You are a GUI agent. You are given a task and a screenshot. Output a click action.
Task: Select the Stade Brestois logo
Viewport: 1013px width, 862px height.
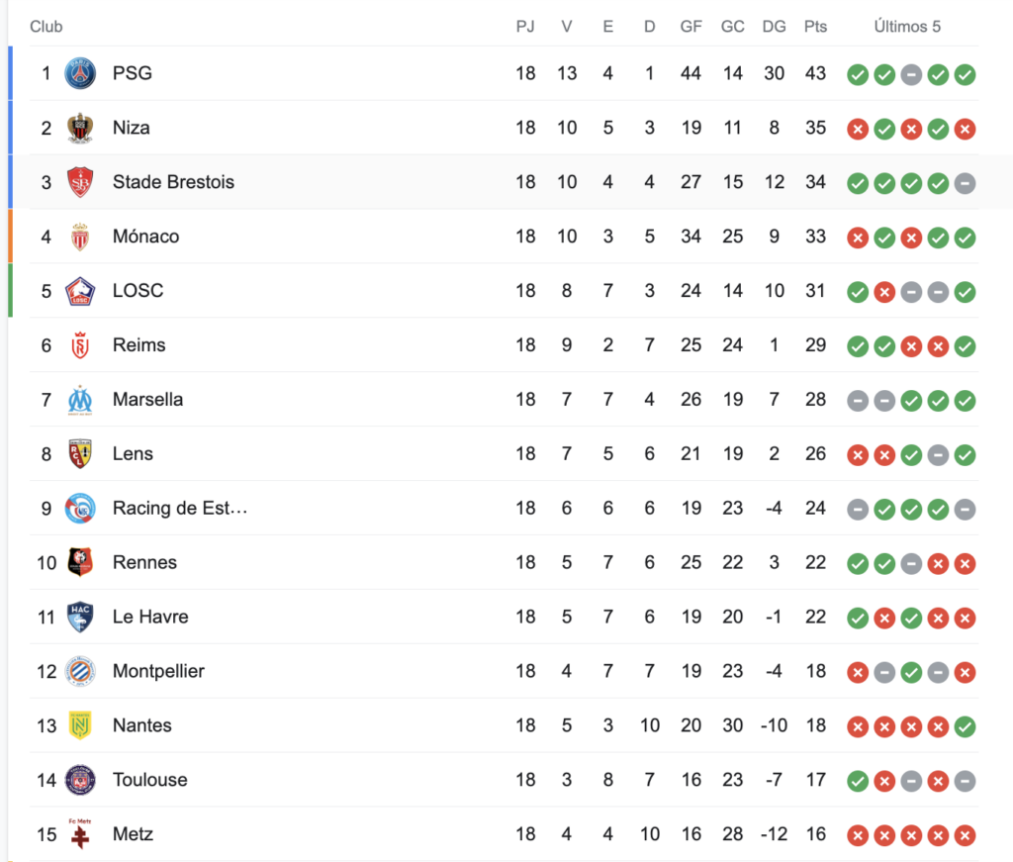80,182
